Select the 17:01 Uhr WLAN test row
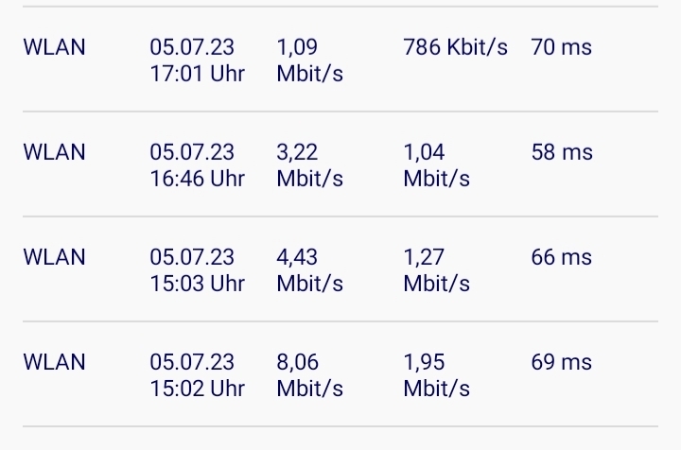The width and height of the screenshot is (681, 450). pyautogui.click(x=340, y=60)
